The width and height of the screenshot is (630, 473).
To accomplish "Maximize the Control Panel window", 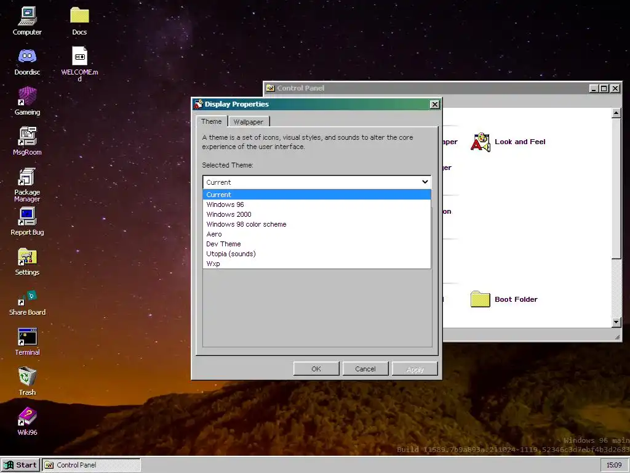I will (604, 89).
